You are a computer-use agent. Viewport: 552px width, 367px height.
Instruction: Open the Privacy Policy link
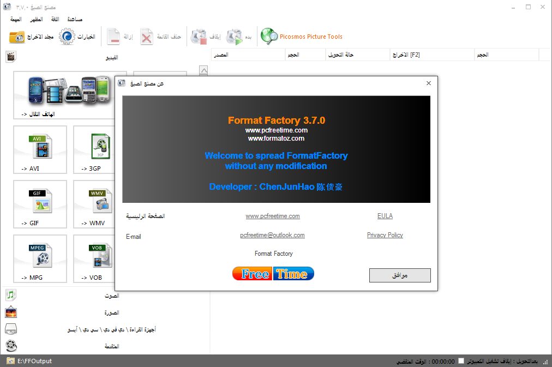(385, 235)
